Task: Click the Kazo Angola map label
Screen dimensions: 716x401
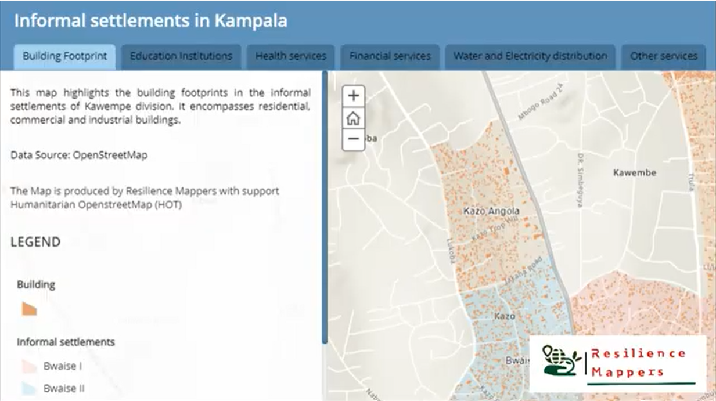Action: pos(491,211)
